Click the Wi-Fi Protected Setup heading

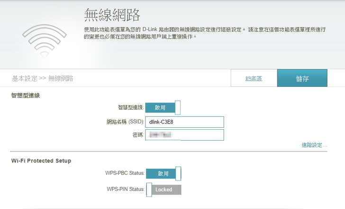(x=41, y=161)
